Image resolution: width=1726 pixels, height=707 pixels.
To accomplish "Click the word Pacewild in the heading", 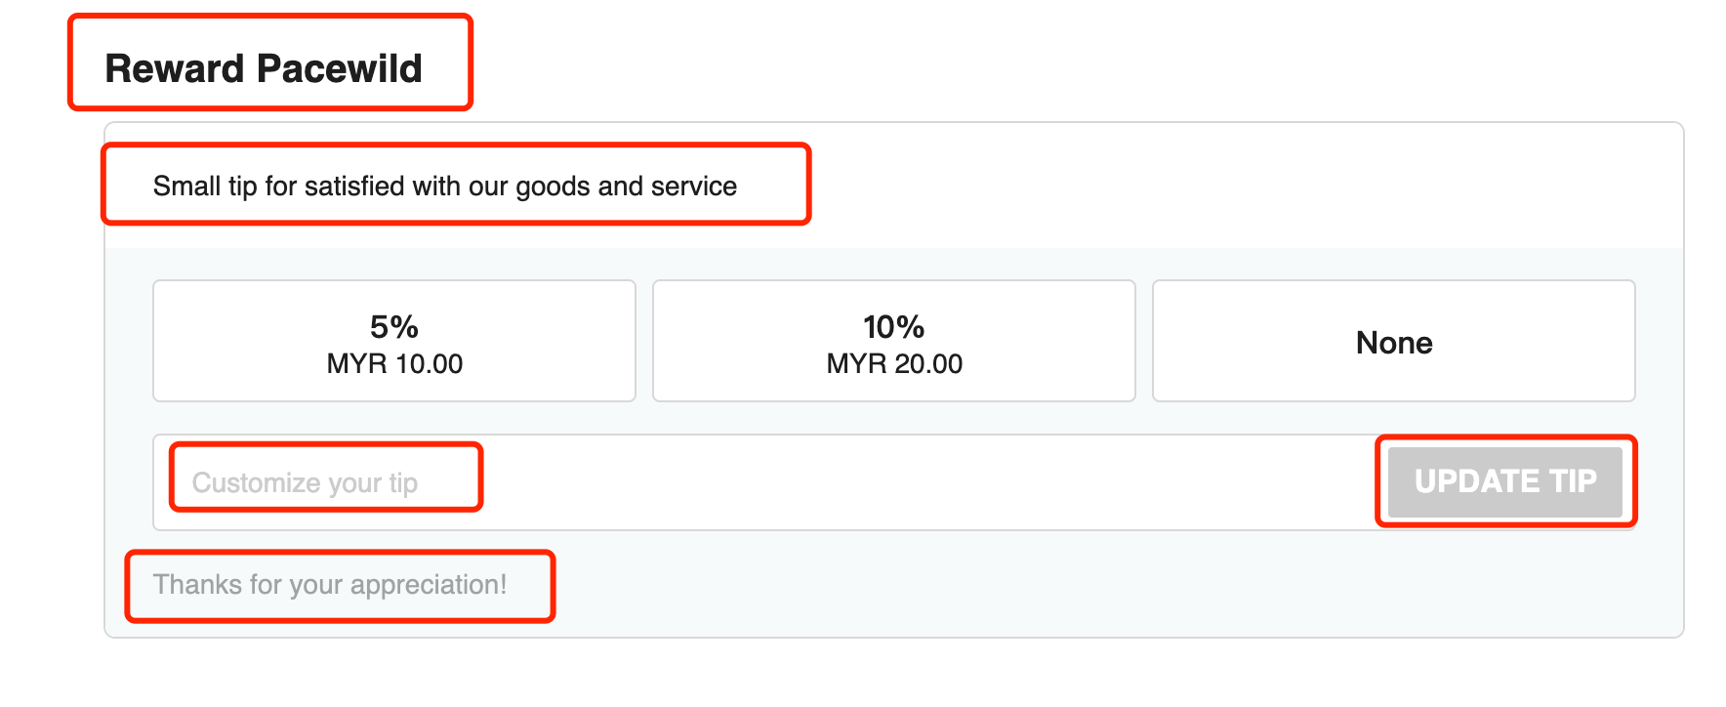I will 340,68.
